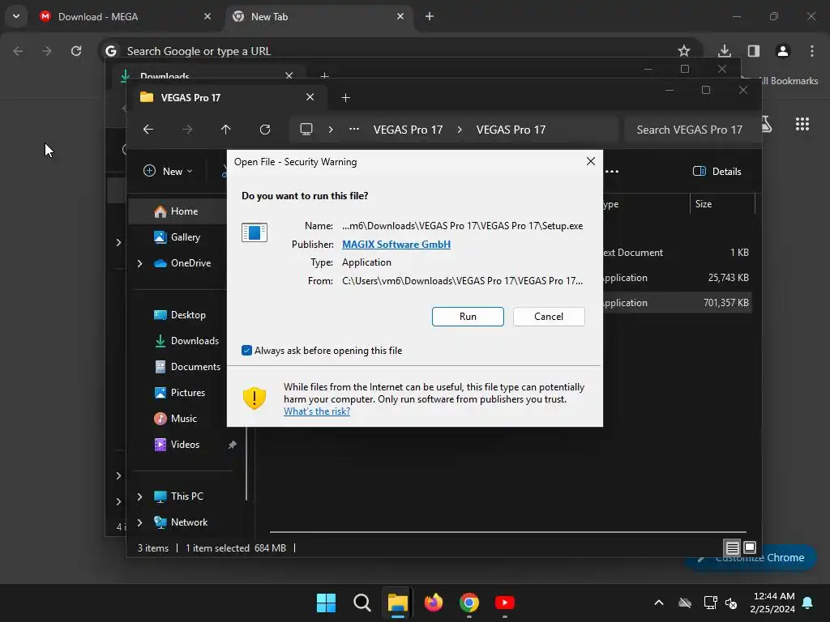Open the taskbar clock showing 12:44 AM
830x622 pixels.
(773, 603)
